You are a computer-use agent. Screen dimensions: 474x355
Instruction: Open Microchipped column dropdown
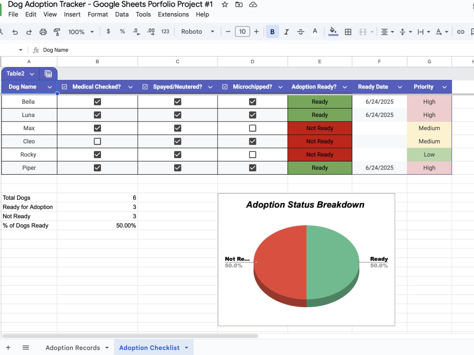tap(281, 87)
